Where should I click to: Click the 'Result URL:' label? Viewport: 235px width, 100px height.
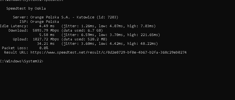16,52
